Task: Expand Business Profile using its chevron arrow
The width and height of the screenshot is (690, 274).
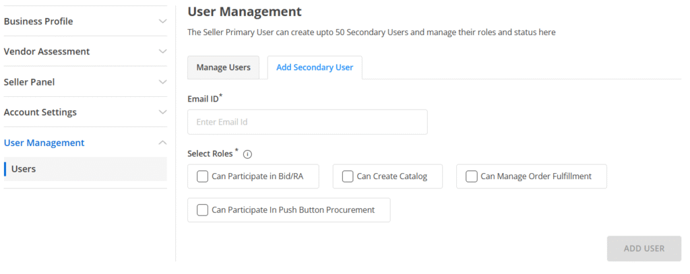Action: point(162,21)
